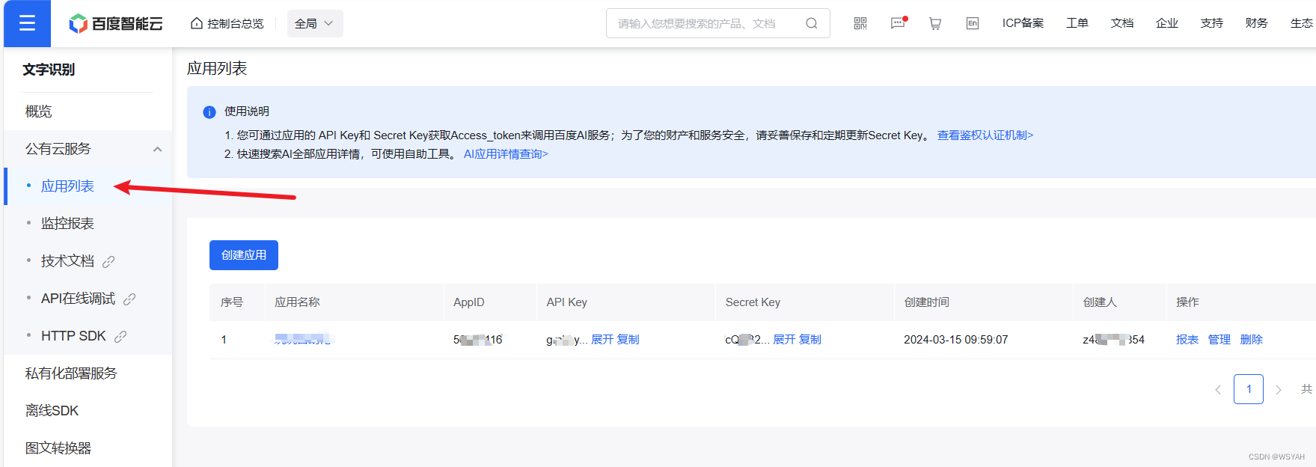Open the 生态 menu
Viewport: 1316px width, 467px height.
click(x=1302, y=23)
